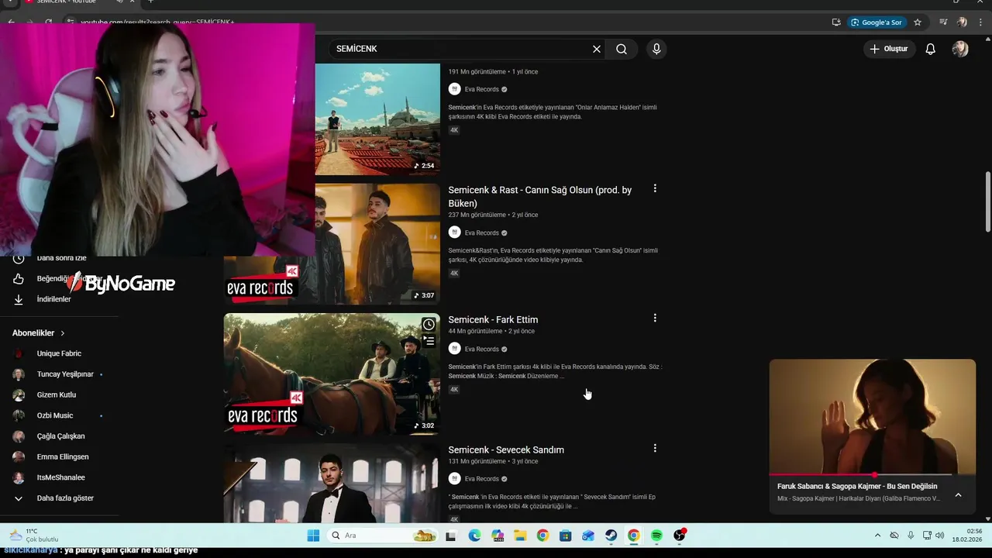Open Semicenk - Fark Ettim video title
The image size is (992, 558).
click(493, 319)
